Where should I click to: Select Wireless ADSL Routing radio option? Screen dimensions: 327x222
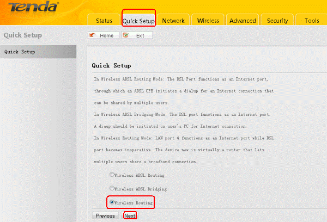point(112,175)
